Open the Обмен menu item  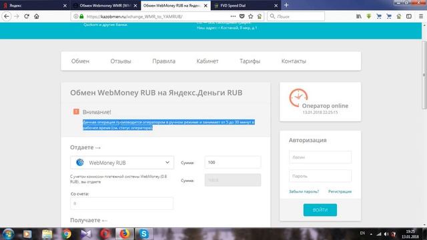[x=80, y=61]
